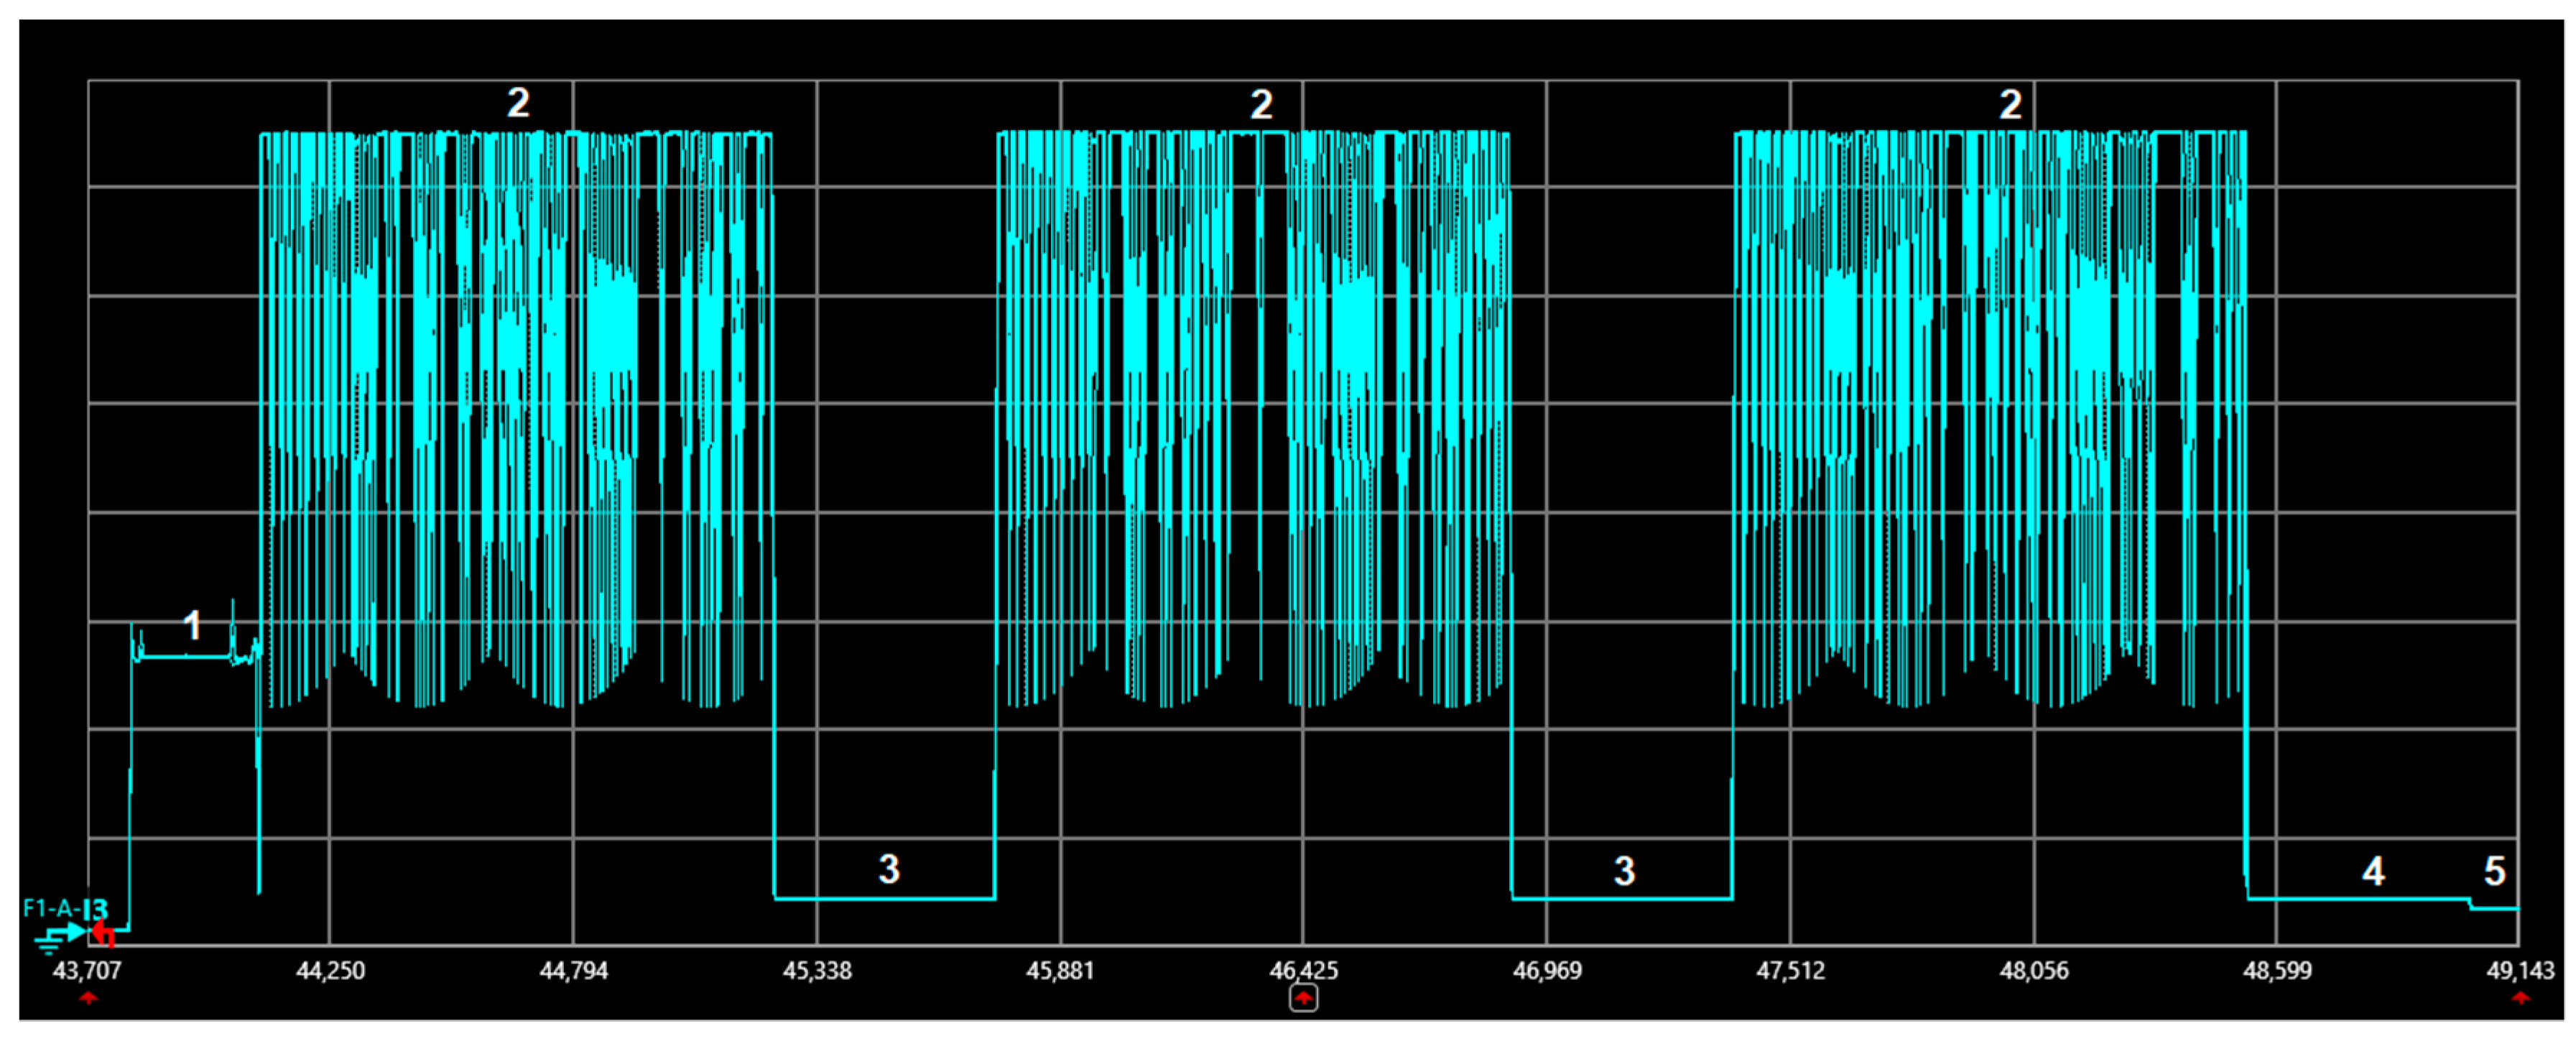Click the second number 3 annotation
The image size is (2576, 1049).
[x=1624, y=871]
